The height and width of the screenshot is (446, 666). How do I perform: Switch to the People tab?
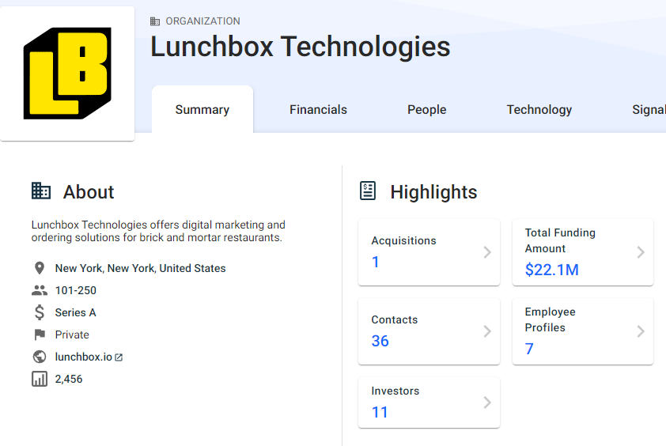(427, 110)
